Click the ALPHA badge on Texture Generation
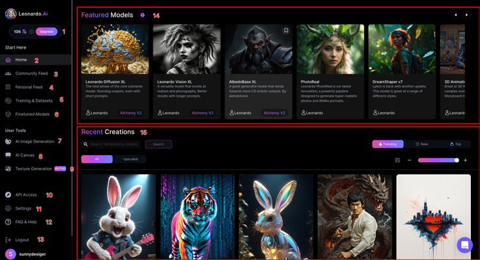Screen dimensions: 480x260 click(60, 169)
